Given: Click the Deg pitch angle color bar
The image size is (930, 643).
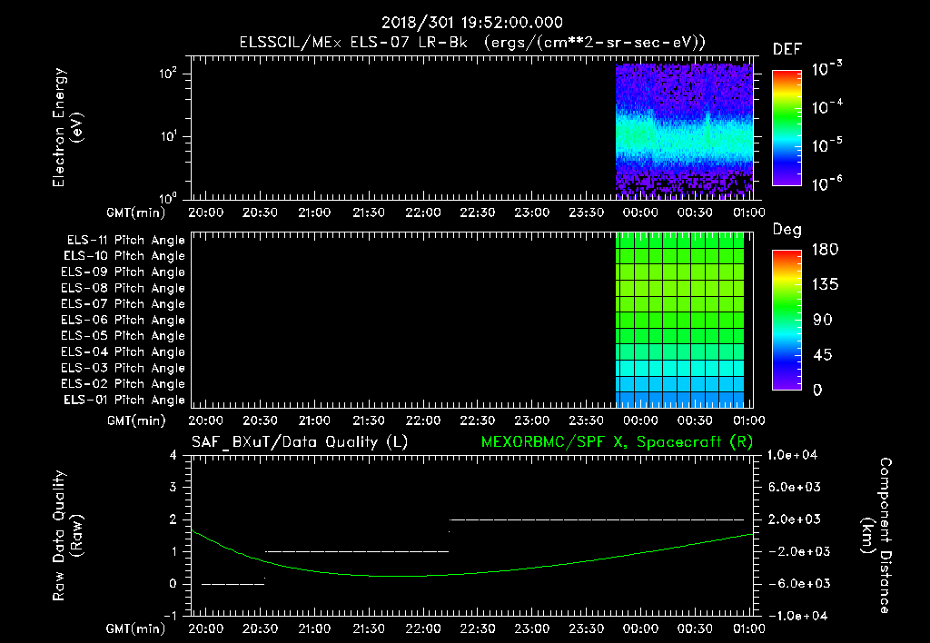Looking at the screenshot, I should pyautogui.click(x=787, y=320).
